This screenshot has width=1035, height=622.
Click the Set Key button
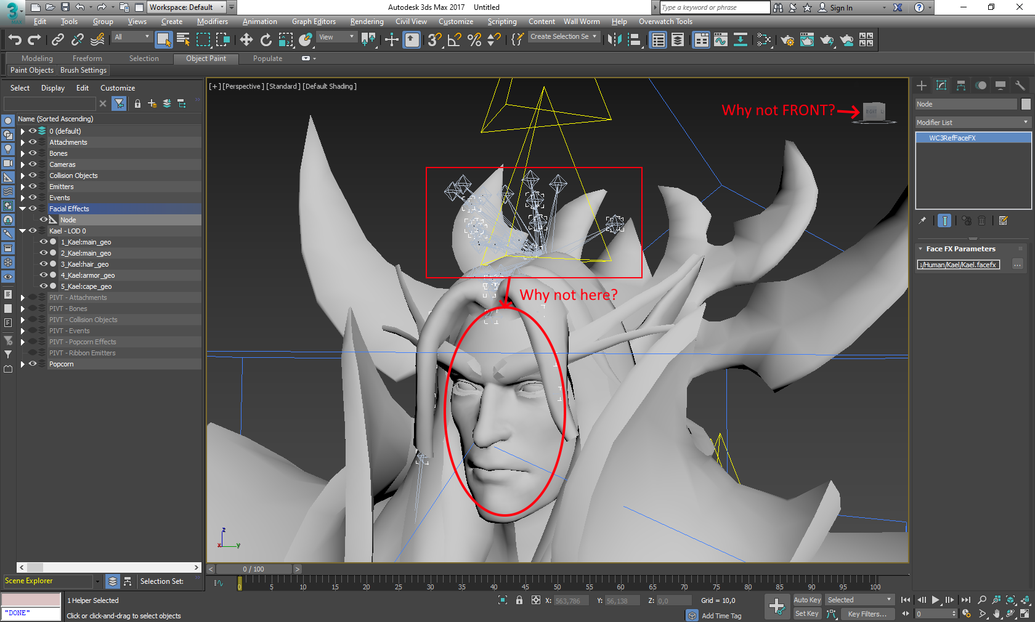[x=807, y=613]
